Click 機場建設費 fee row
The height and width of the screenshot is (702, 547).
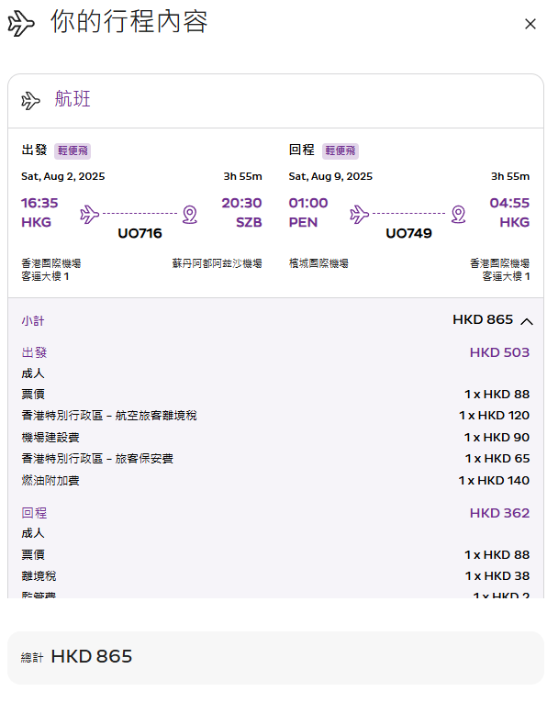pos(275,437)
